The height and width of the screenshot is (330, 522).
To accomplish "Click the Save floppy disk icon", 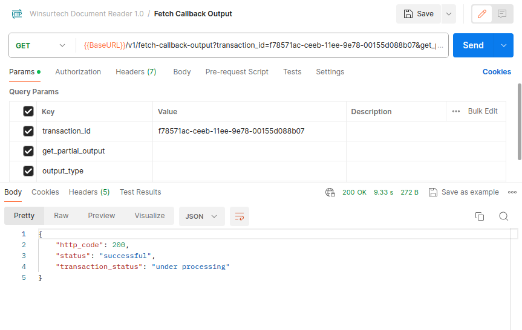I will 408,14.
